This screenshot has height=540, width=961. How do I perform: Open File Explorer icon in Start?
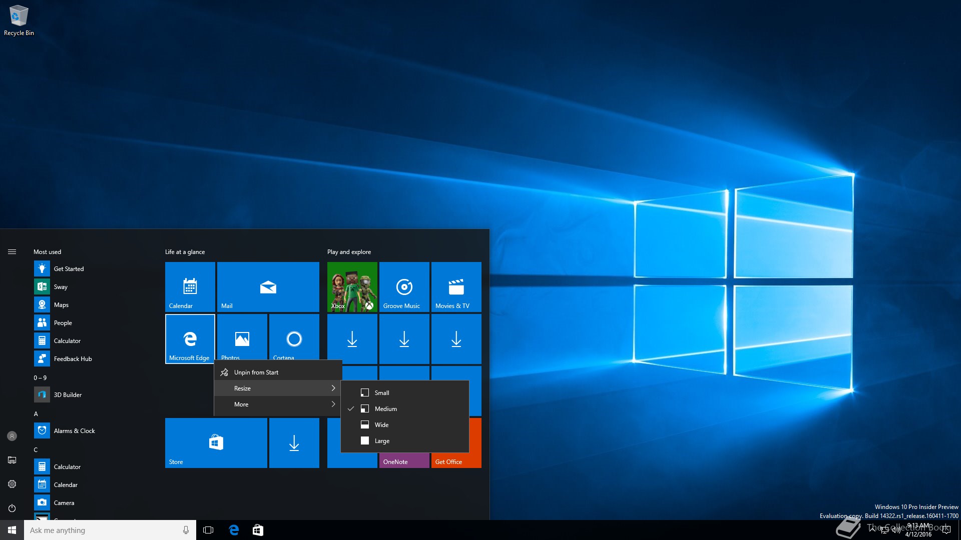[12, 460]
